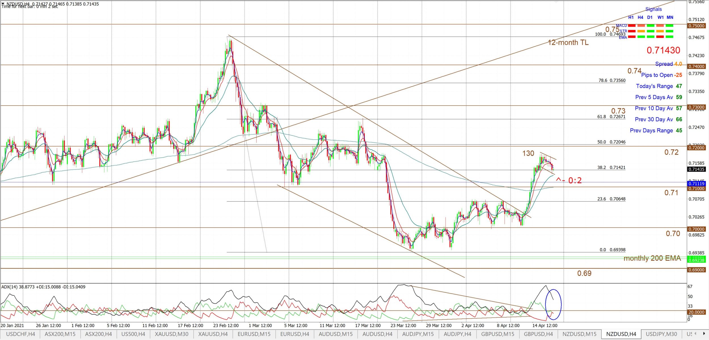Select the XAUUSD,H4 chart tab
Viewport: 709px width, 340px height.
(213, 334)
